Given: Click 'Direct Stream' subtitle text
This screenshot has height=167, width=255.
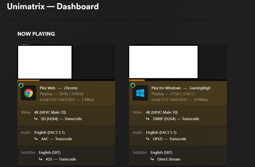Looking at the screenshot, I should tap(169, 159).
